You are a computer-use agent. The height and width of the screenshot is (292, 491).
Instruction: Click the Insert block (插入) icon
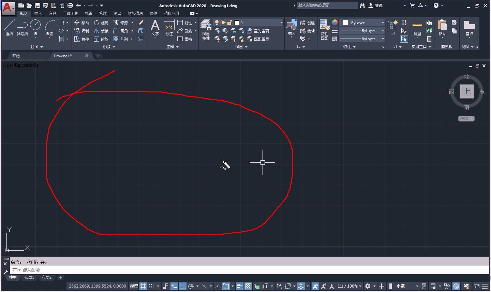point(292,28)
